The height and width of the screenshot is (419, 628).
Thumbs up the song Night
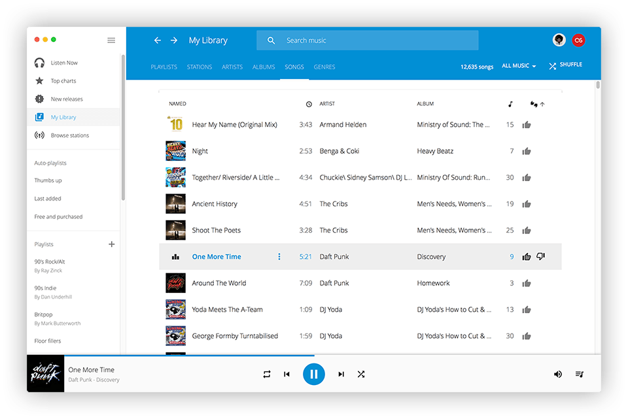[x=527, y=151]
